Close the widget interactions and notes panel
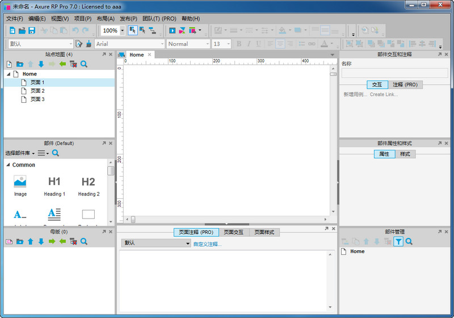Screen dimensions: 454x318 pos(446,54)
